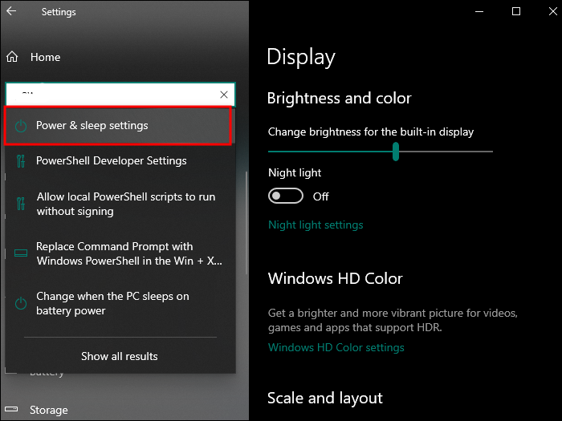This screenshot has width=562, height=421.
Task: Open Windows HD Color settings link
Action: click(x=336, y=348)
